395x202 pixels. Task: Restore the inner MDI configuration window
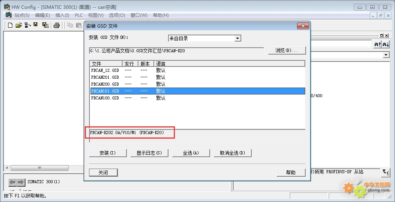[x=381, y=15]
